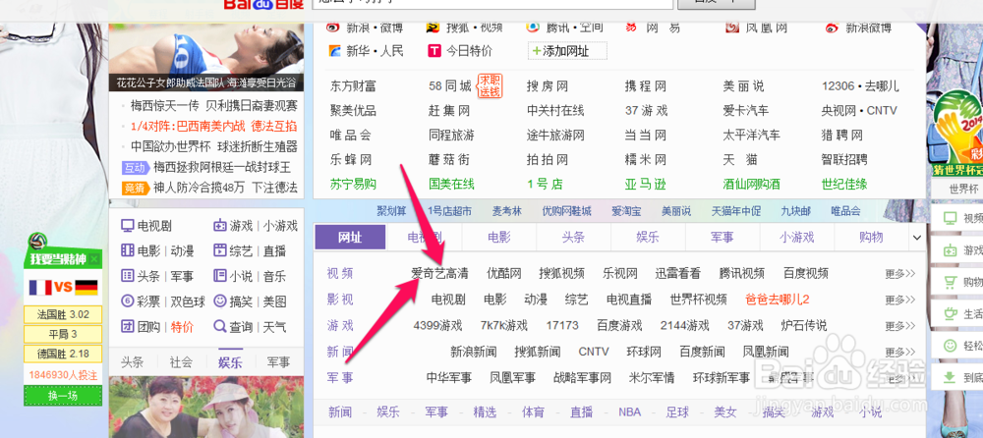
Task: Open the NBA link in bottom row
Action: pyautogui.click(x=629, y=411)
